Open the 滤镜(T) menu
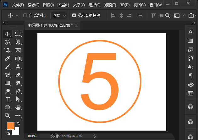The width and height of the screenshot is (198, 140). click(x=110, y=5)
